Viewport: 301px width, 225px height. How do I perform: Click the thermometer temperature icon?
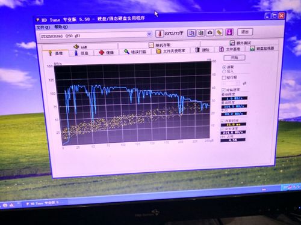pos(160,34)
